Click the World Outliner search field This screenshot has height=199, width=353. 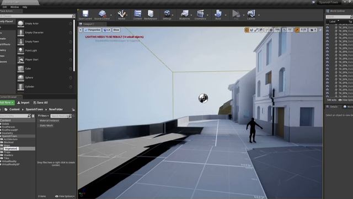coord(339,17)
